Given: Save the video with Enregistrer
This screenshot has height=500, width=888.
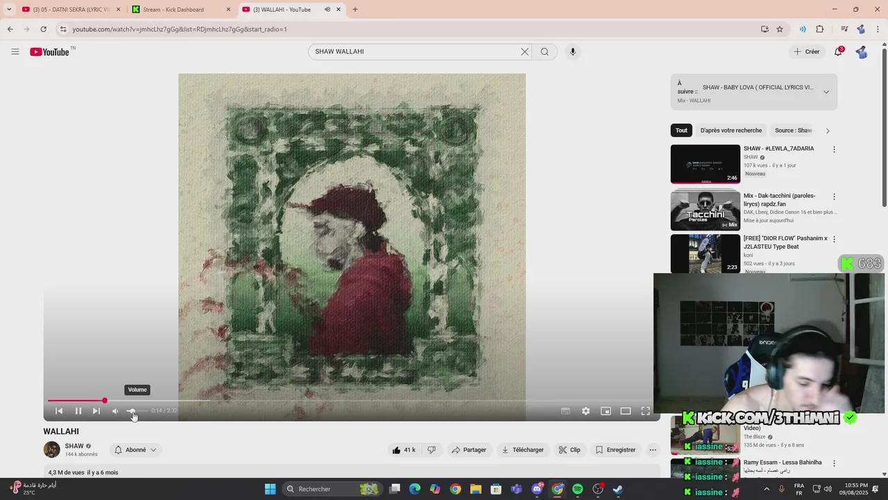Looking at the screenshot, I should tap(615, 450).
